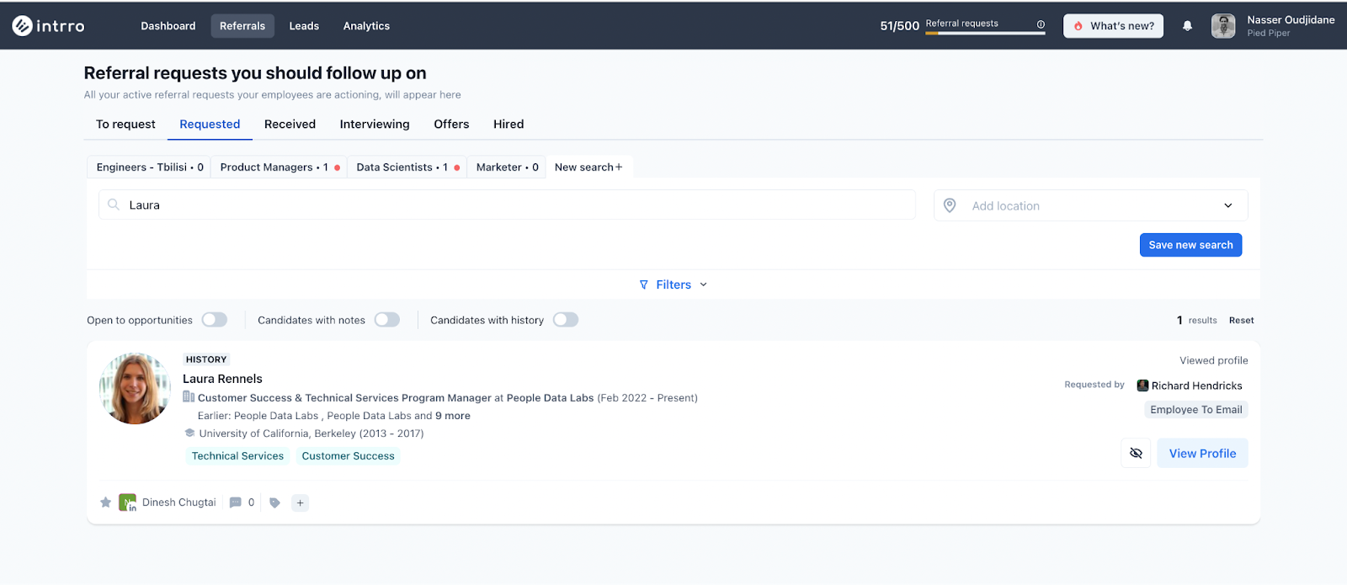
Task: Toggle Open to opportunities switch
Action: 215,320
